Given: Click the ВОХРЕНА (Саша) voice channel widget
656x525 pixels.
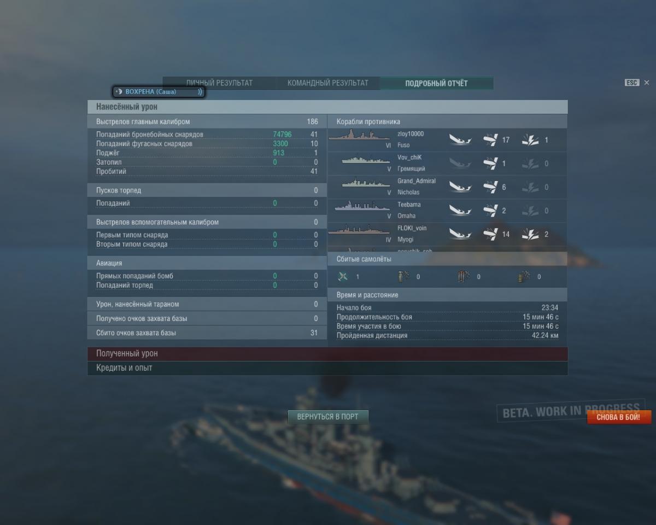Looking at the screenshot, I should [159, 92].
